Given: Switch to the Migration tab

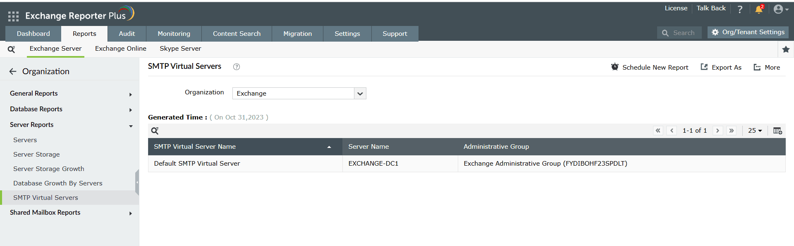Looking at the screenshot, I should pos(298,34).
